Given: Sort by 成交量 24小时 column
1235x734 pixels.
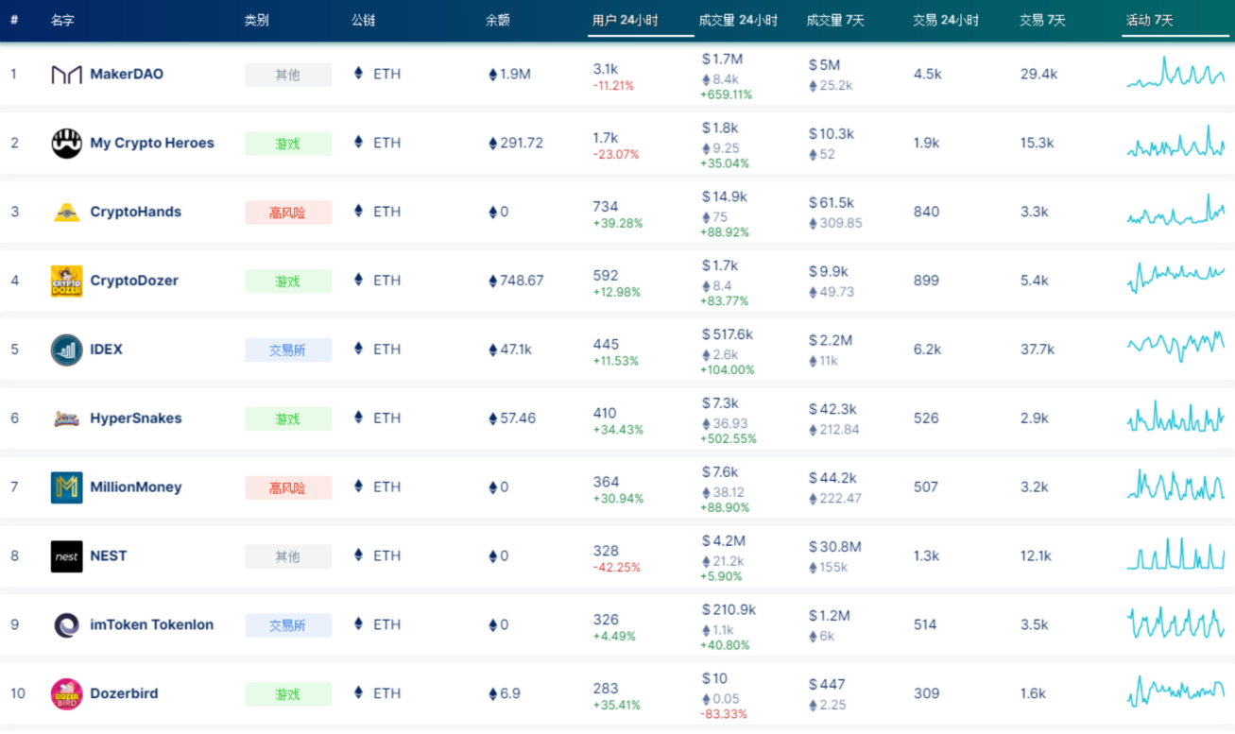Looking at the screenshot, I should tap(738, 20).
